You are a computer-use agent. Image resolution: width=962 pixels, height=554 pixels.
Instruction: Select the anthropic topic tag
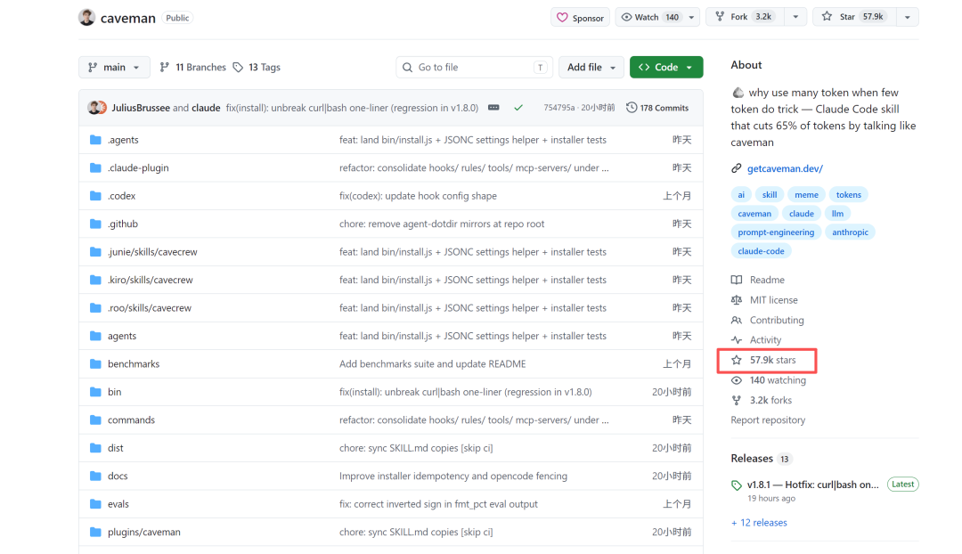tap(850, 232)
